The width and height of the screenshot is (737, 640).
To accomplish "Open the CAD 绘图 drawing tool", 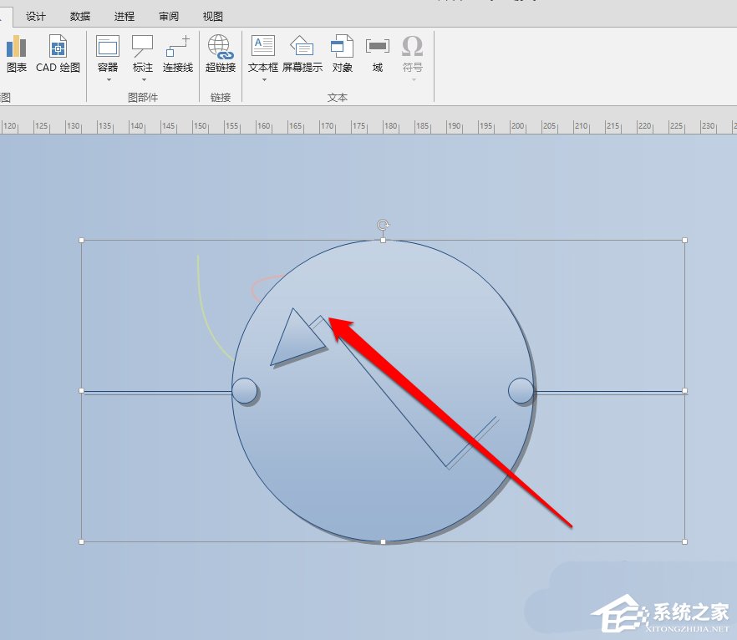I will click(57, 52).
